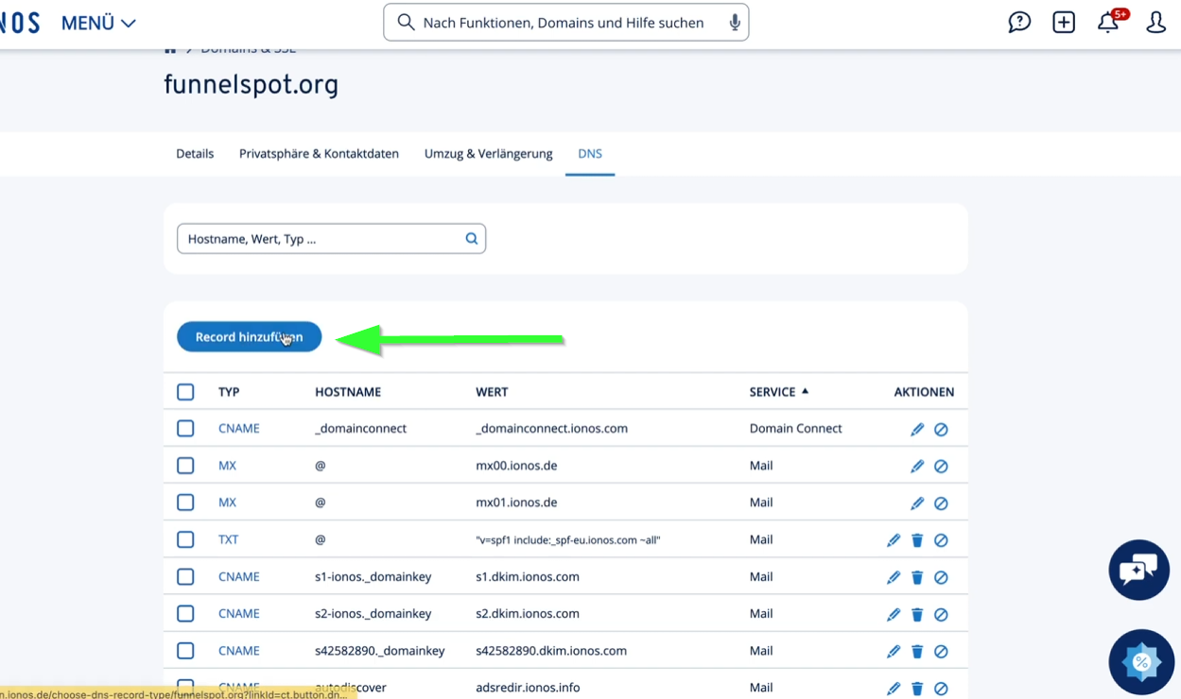The image size is (1181, 699).
Task: Focus the Hostname, Wert, Typ filter field
Action: (331, 239)
